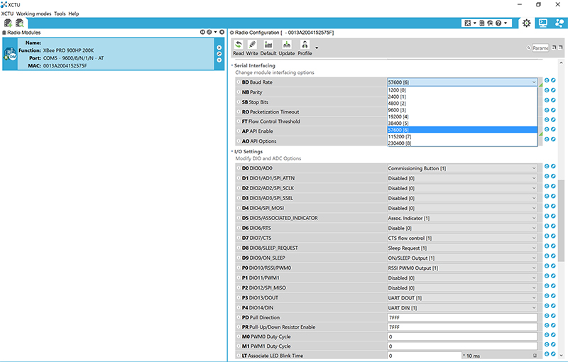This screenshot has width=568, height=362.
Task: Open the BD Baud Rate combo box
Action: (462, 82)
